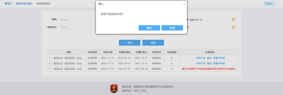The width and height of the screenshot is (283, 95).
Task: Click the red notice text in row 3
Action: coord(209,69)
